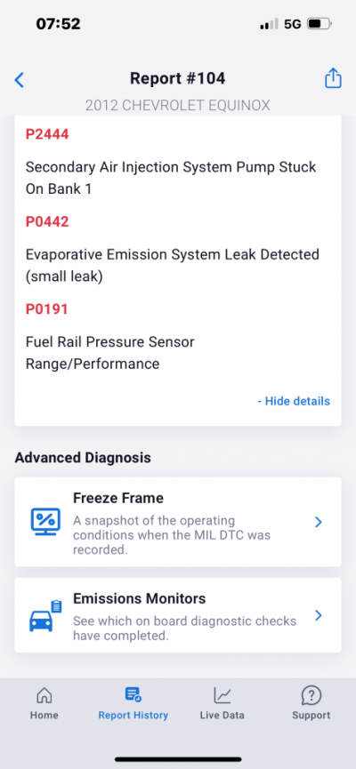Tap the Support question mark icon
Viewport: 356px width, 769px height.
[x=311, y=695]
